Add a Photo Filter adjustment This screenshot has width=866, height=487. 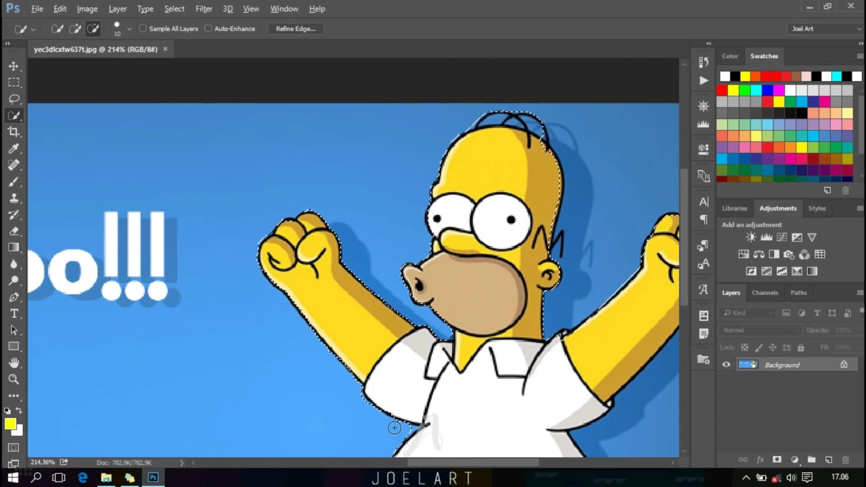tap(789, 254)
